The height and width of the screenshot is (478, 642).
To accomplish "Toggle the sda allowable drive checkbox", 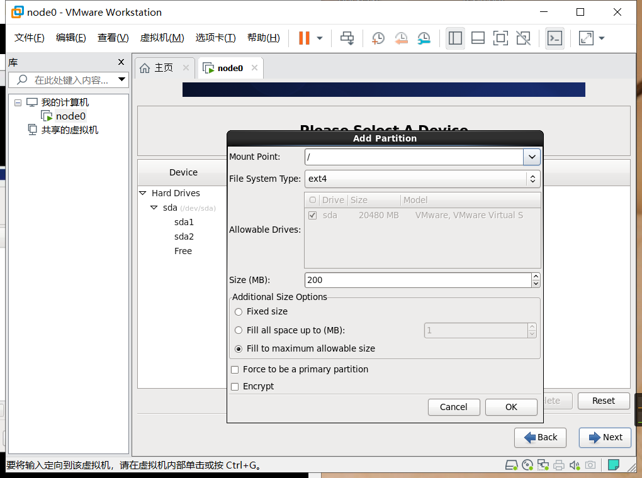I will (312, 215).
